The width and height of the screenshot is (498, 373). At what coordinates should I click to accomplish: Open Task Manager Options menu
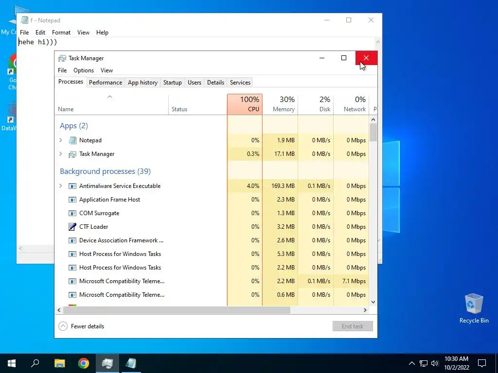click(x=84, y=70)
